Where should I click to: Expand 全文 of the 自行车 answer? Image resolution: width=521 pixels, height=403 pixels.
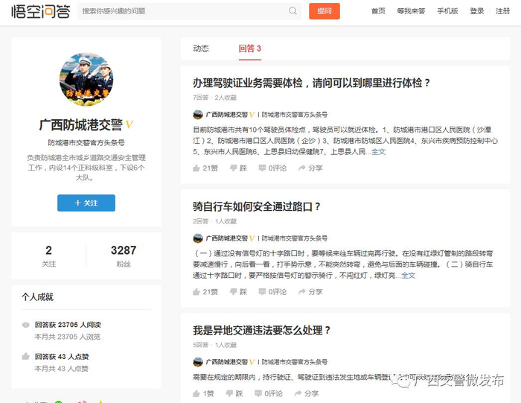[x=409, y=276]
